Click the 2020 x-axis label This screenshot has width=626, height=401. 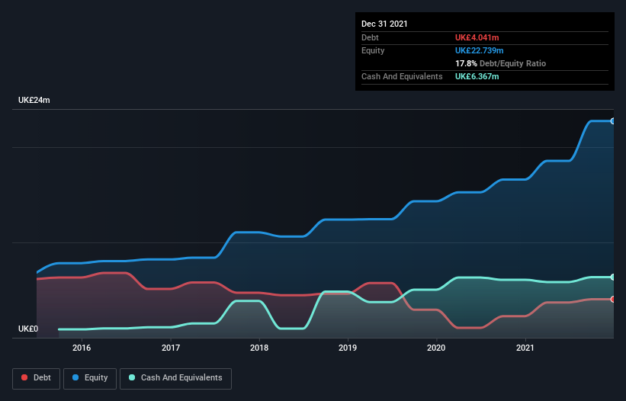coord(436,348)
